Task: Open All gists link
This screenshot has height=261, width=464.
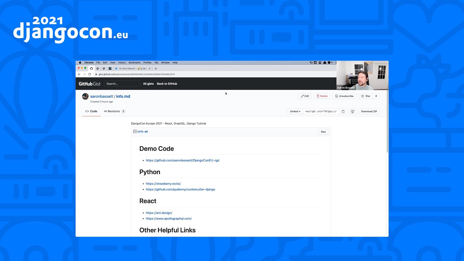Action: (x=148, y=84)
